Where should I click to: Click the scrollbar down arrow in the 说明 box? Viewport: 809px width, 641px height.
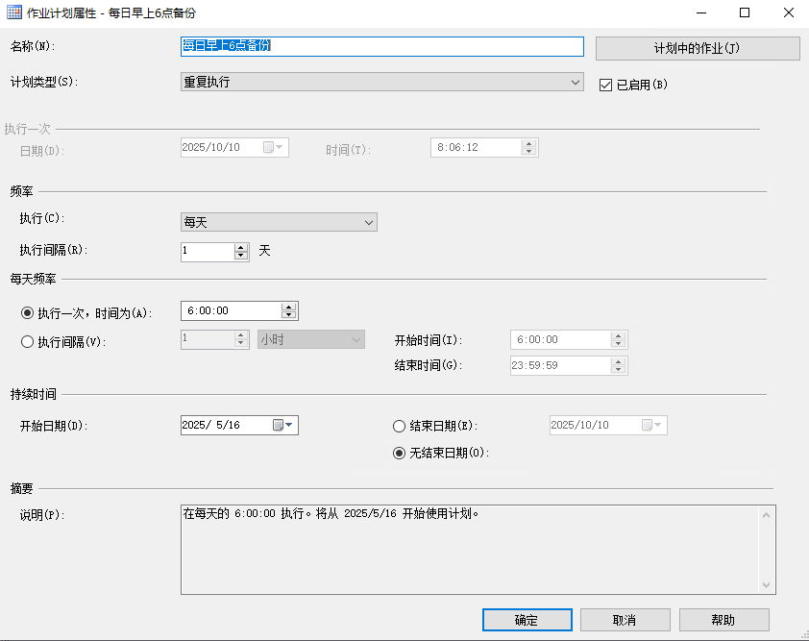click(768, 583)
